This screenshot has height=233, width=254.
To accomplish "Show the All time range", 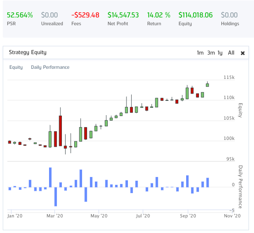I will click(231, 53).
